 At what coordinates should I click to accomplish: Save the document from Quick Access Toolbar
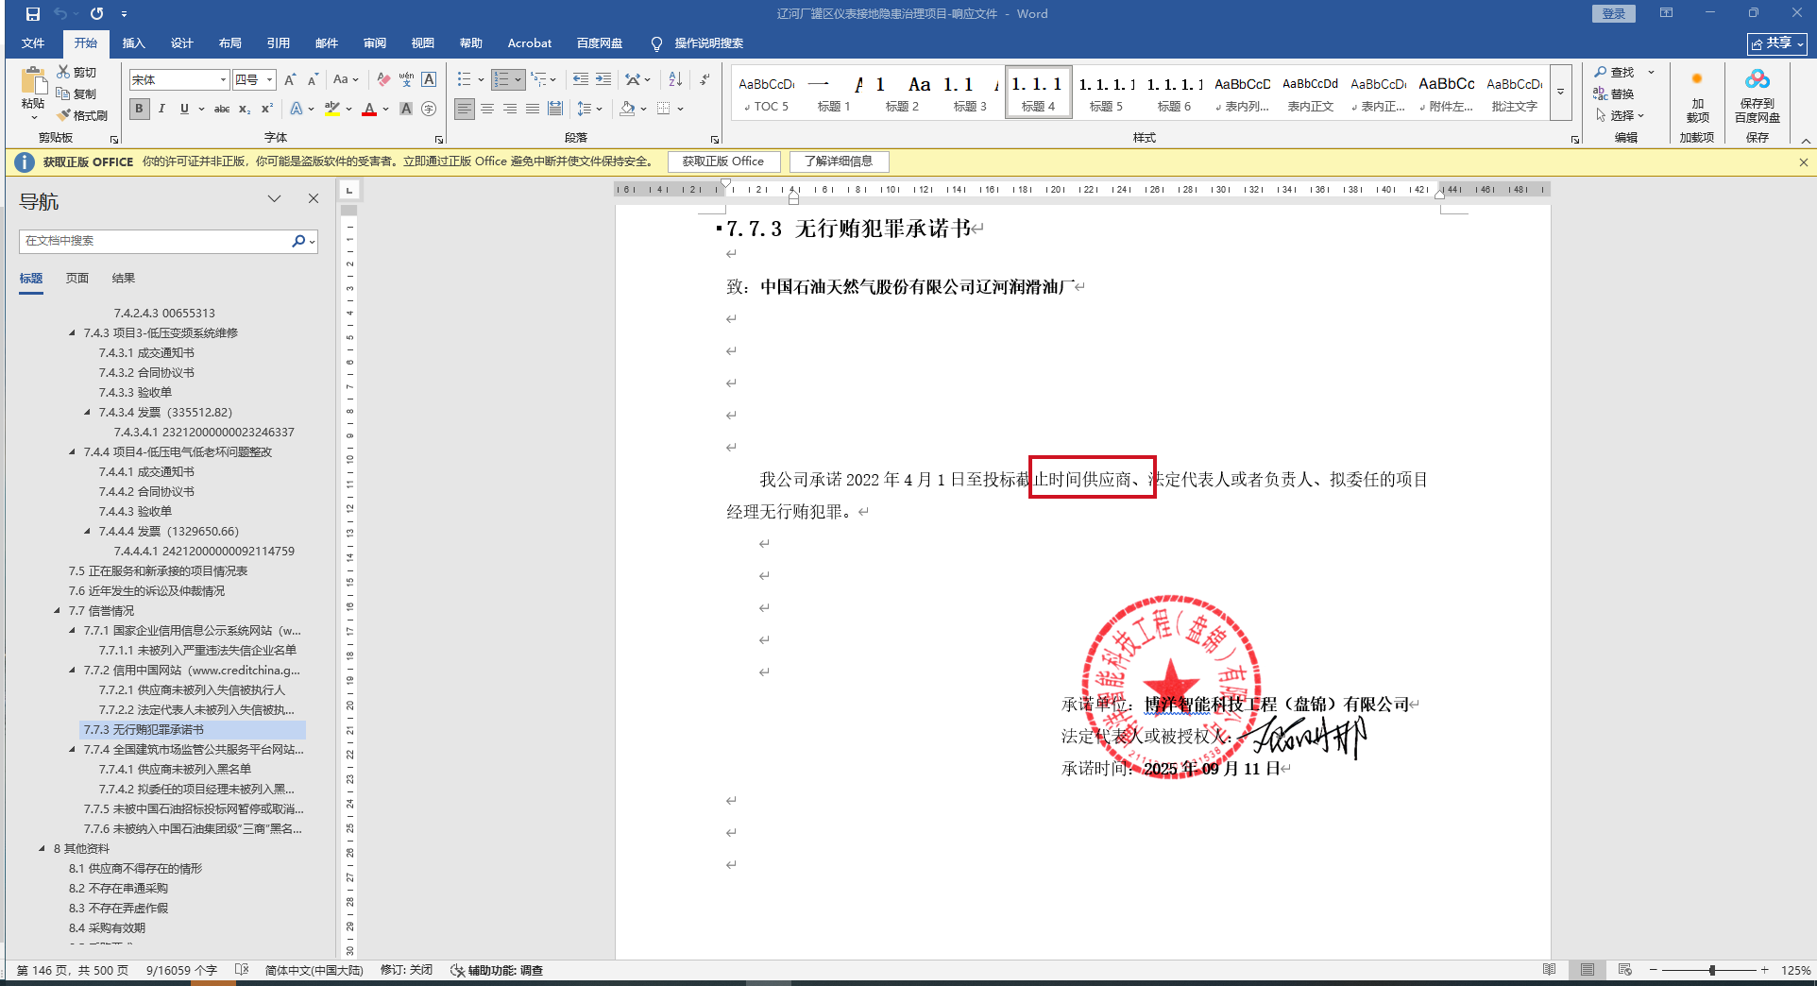tap(33, 14)
